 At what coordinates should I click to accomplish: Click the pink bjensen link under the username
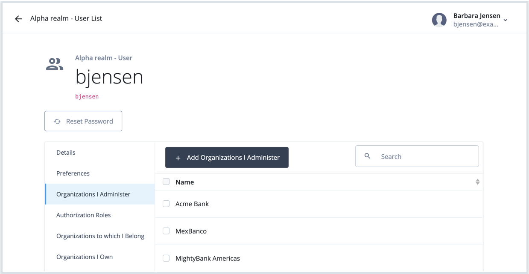[x=87, y=96]
